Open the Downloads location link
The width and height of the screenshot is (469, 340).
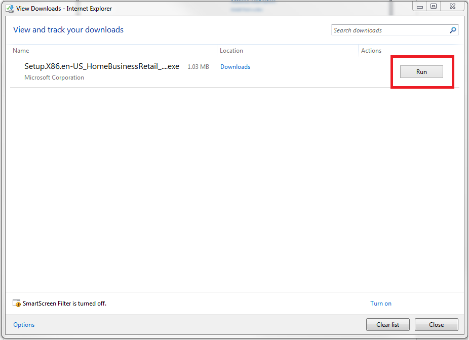point(235,67)
